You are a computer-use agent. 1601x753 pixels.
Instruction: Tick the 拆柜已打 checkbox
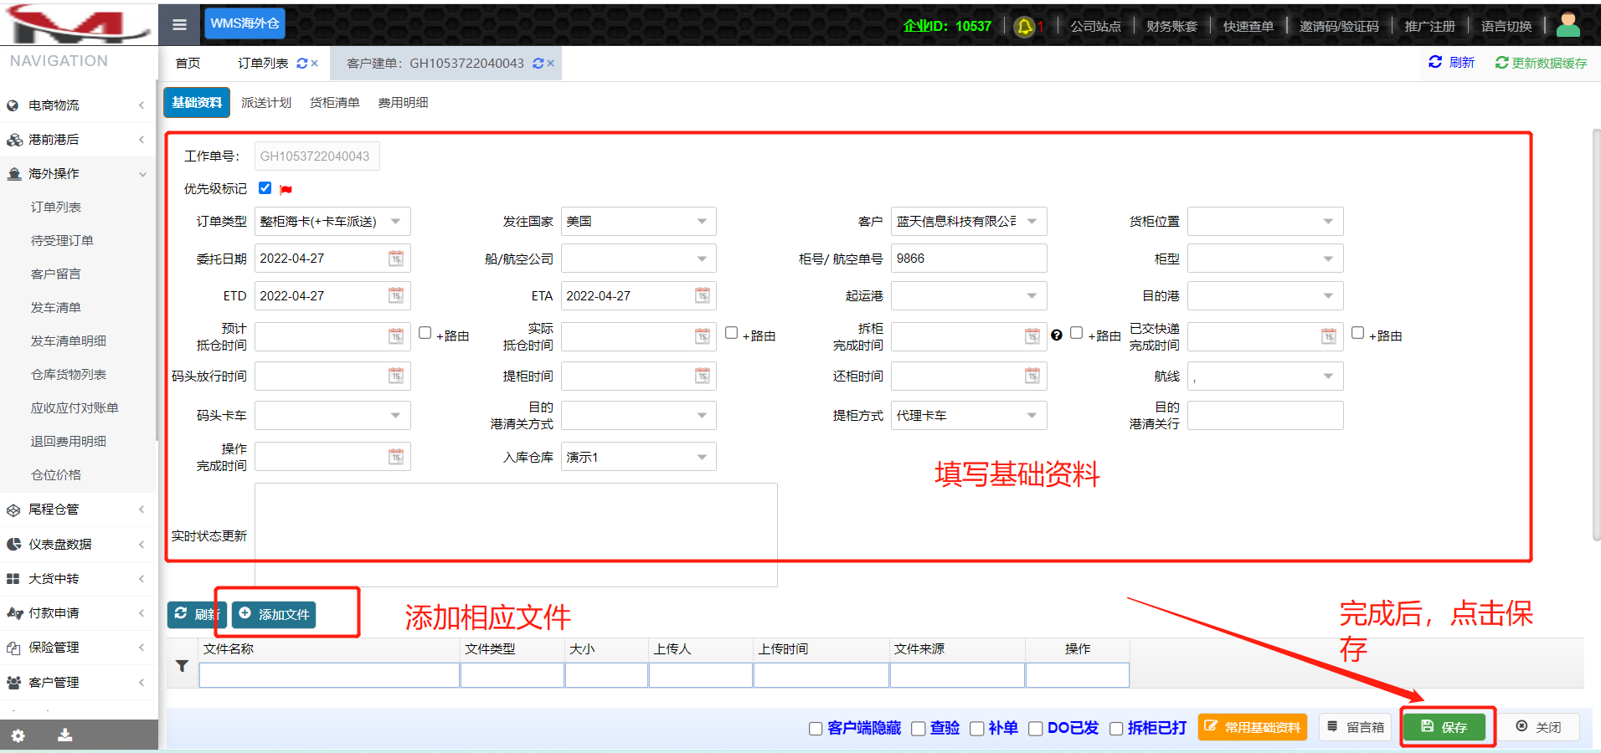(1116, 729)
